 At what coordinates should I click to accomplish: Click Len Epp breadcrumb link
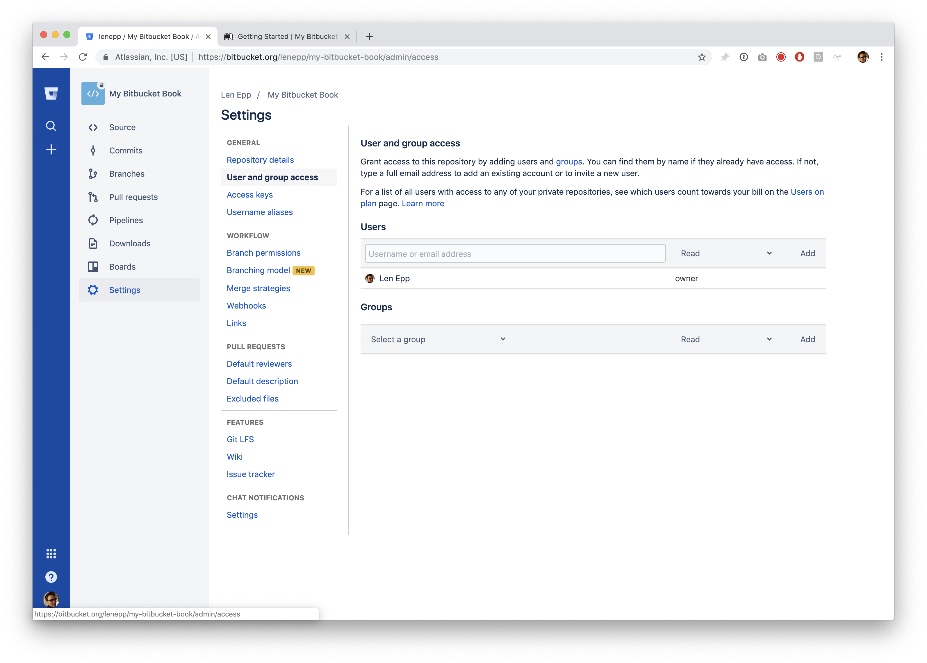point(236,95)
